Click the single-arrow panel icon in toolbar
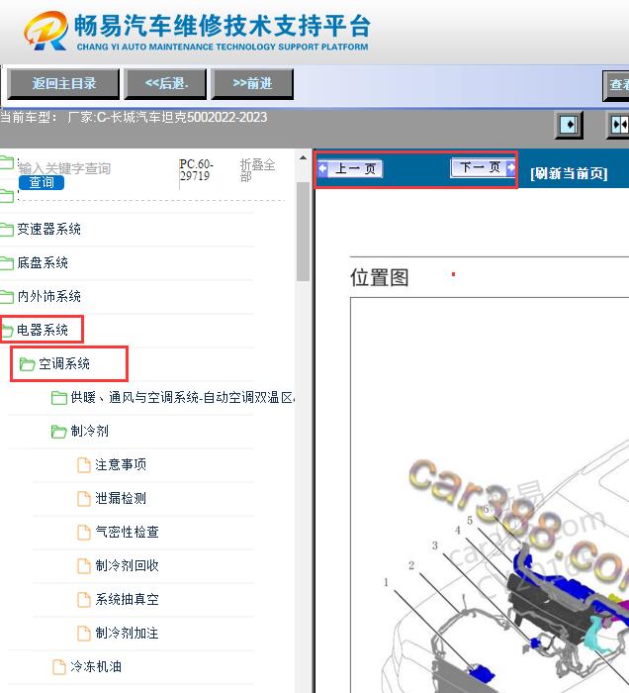The width and height of the screenshot is (629, 693). pyautogui.click(x=569, y=125)
